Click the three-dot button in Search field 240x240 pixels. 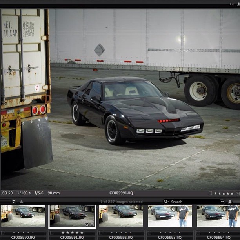click(x=222, y=202)
